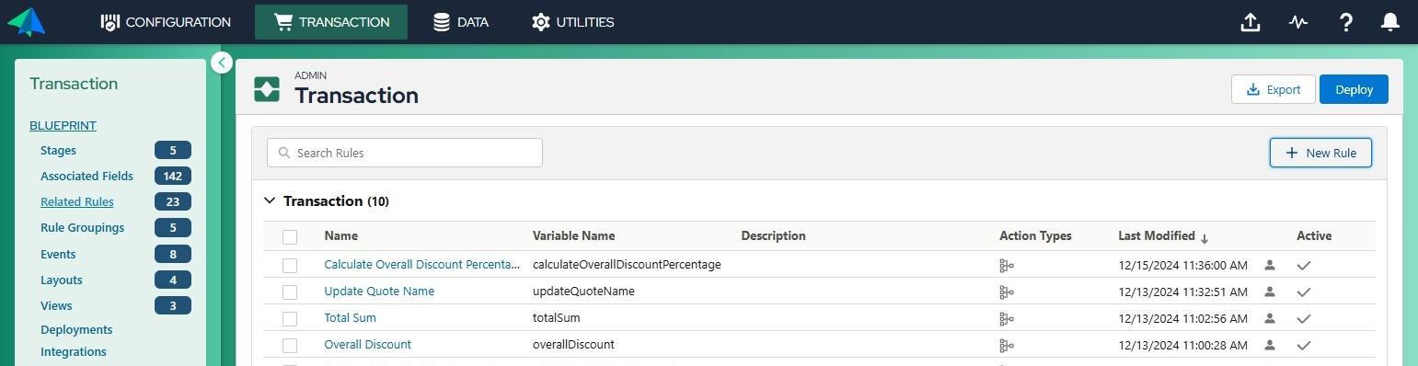The image size is (1418, 366).
Task: Check the Calculate Overall Discount Percentage row checkbox
Action: tap(290, 265)
